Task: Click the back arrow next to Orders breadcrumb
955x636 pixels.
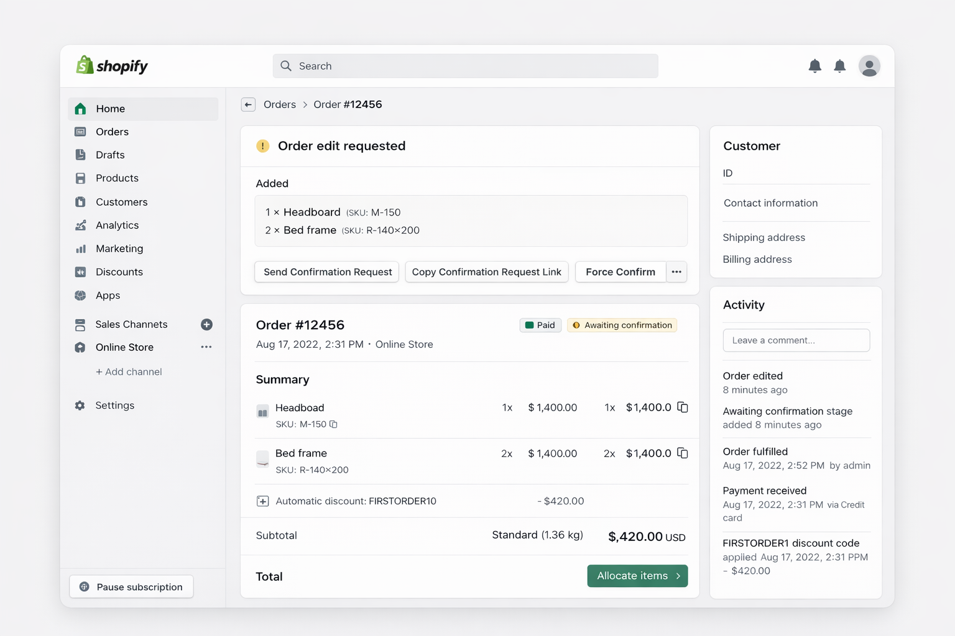Action: pyautogui.click(x=248, y=104)
